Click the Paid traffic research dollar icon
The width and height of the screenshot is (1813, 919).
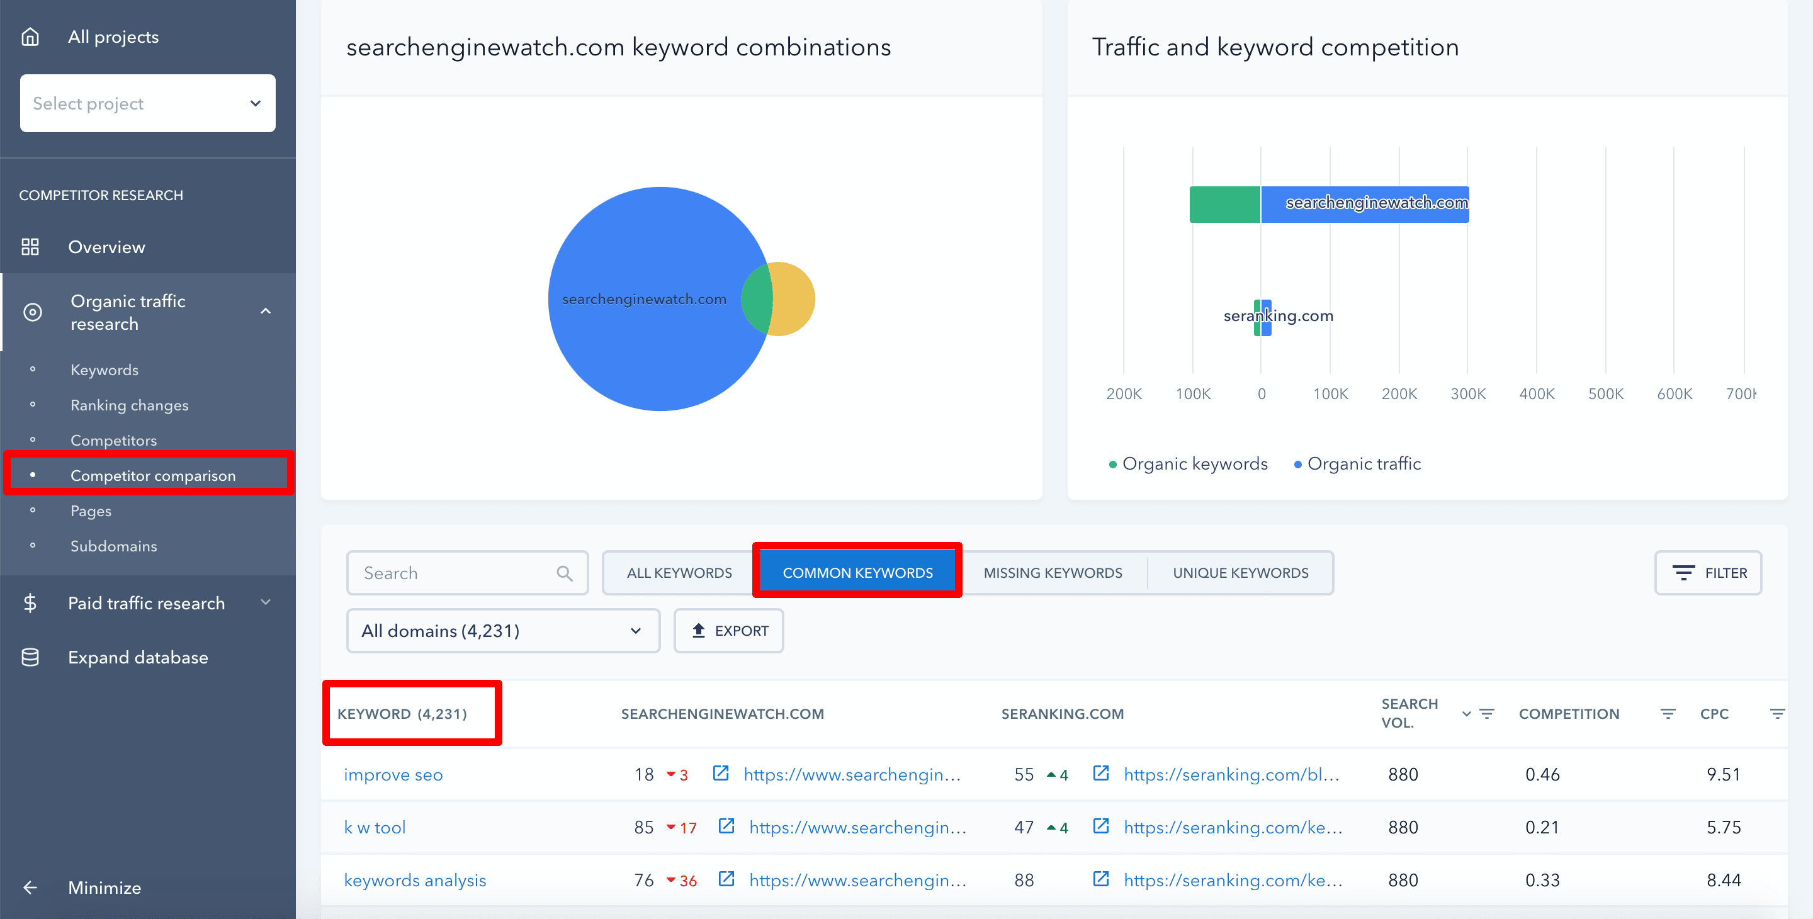[x=30, y=603]
